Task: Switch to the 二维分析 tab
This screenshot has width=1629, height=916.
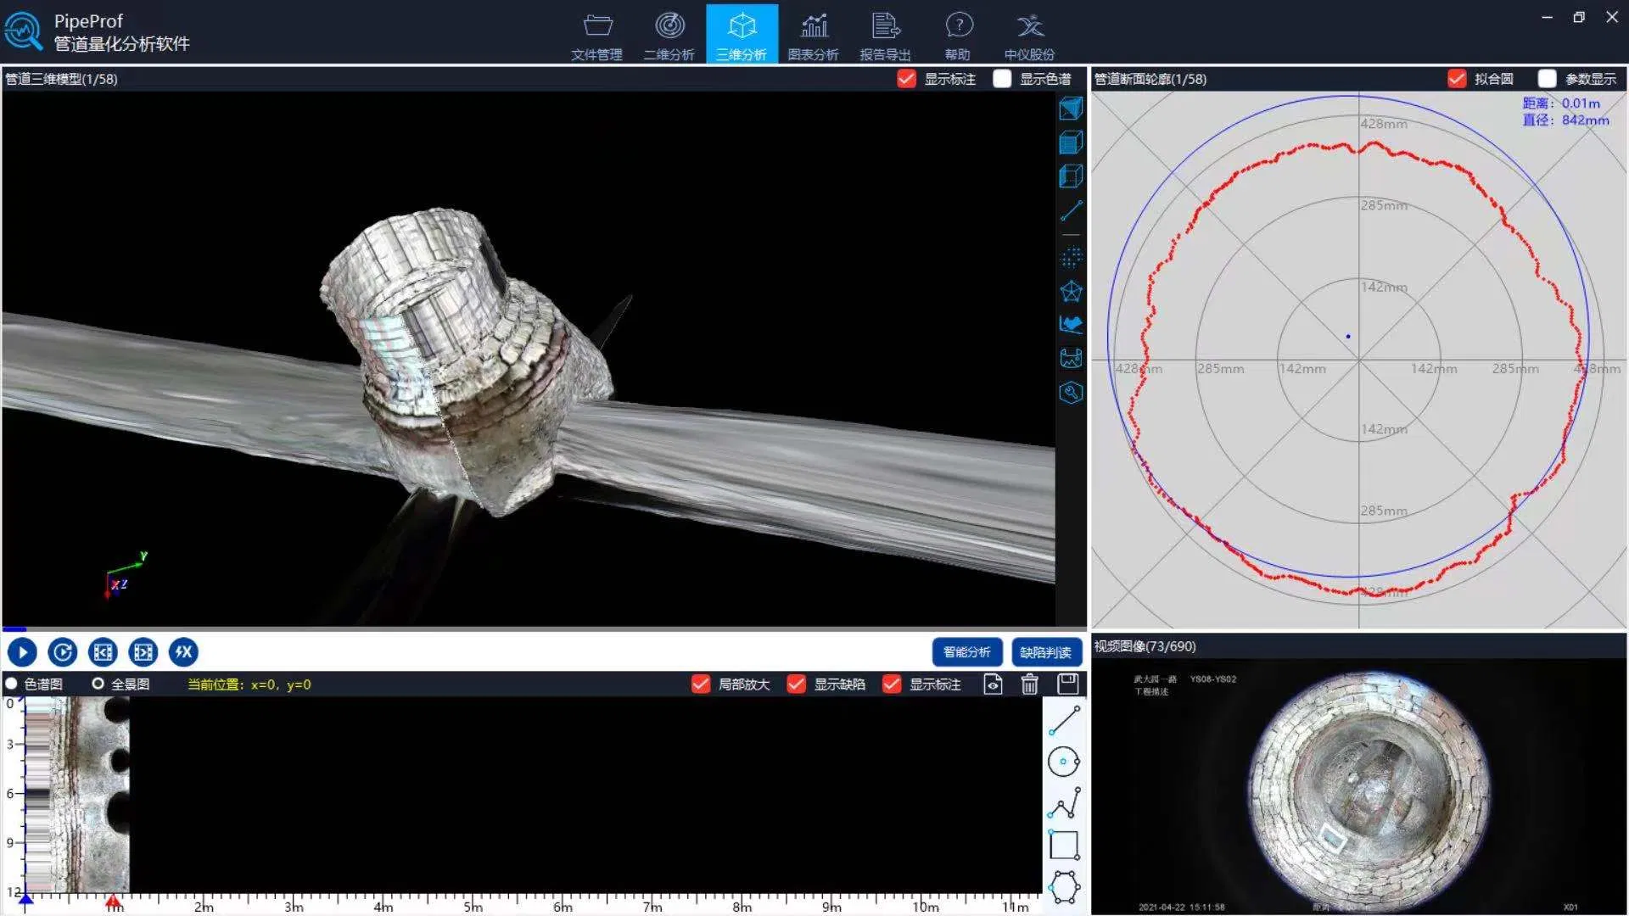Action: tap(669, 34)
